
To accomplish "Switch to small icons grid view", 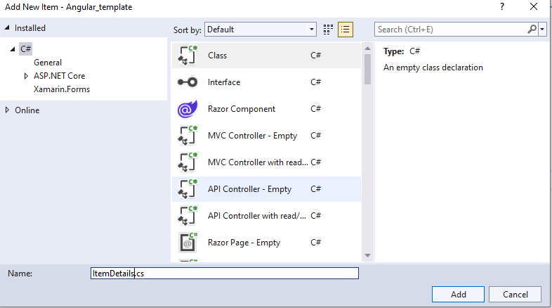I will point(328,30).
